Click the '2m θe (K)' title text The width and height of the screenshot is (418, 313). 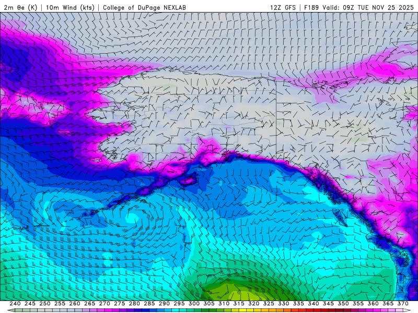pyautogui.click(x=20, y=7)
